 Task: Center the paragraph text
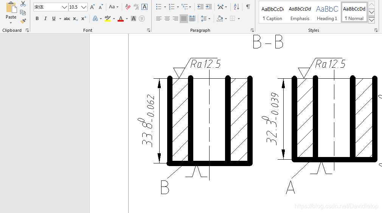coord(167,19)
